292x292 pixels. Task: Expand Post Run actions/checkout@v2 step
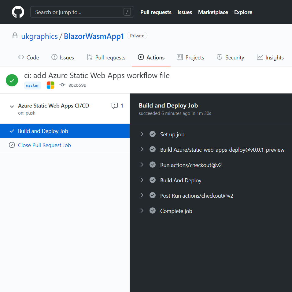pos(142,195)
